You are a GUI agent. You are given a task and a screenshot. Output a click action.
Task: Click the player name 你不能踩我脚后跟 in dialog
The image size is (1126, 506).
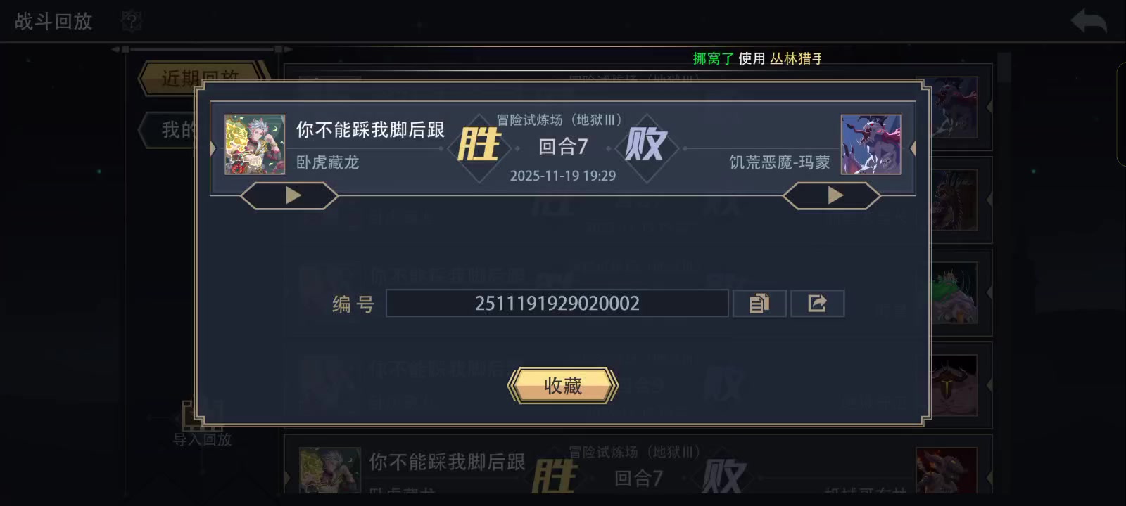pos(370,130)
